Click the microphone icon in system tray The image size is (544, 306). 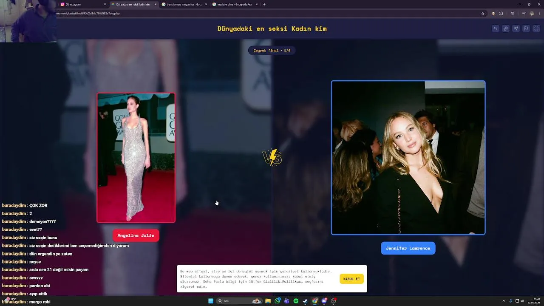(x=511, y=301)
